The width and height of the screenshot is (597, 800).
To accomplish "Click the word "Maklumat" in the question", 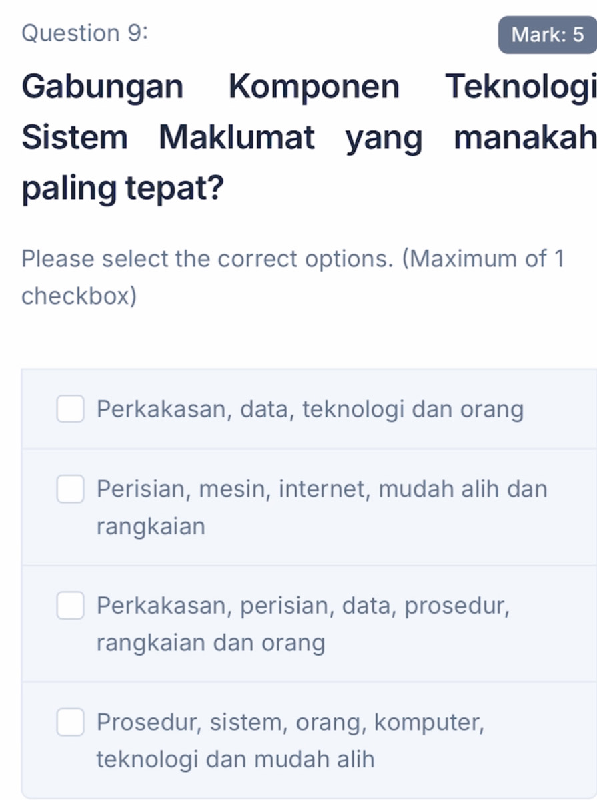I will coord(237,138).
